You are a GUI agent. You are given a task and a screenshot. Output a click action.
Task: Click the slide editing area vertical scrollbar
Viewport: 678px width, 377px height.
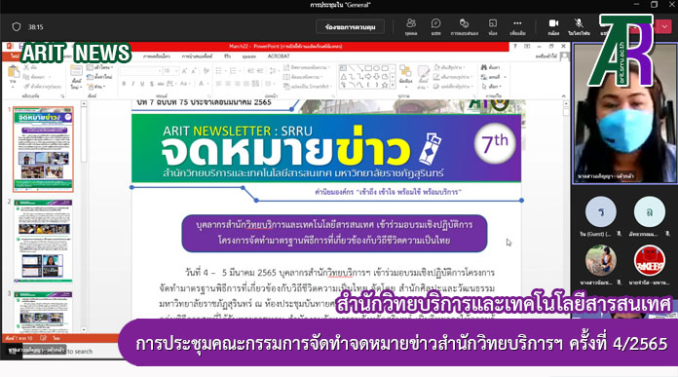(566, 216)
